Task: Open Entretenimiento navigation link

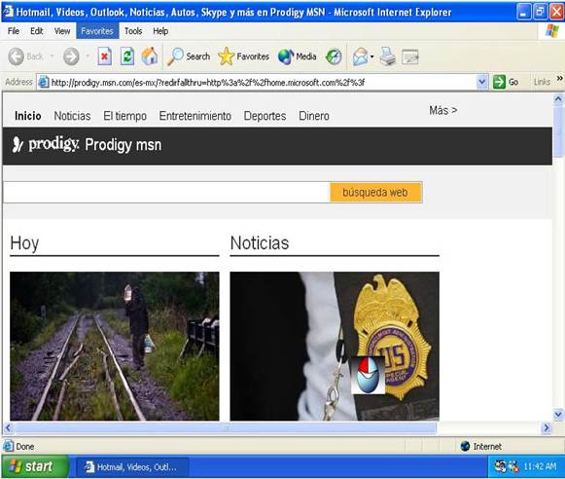Action: 194,116
